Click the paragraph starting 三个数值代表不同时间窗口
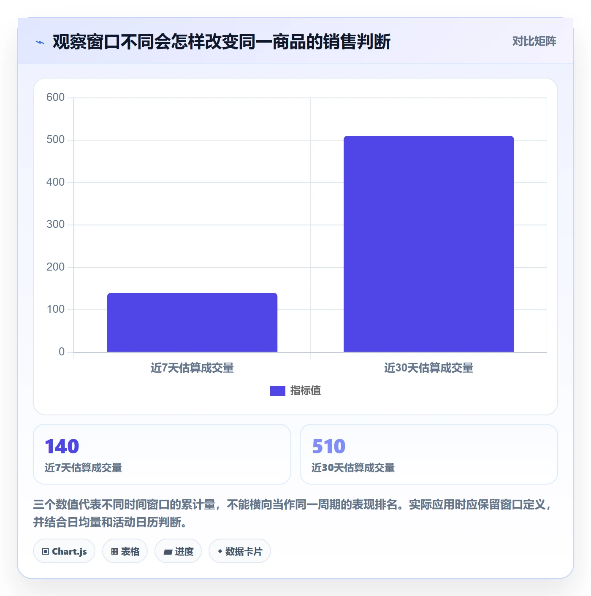Screen dimensions: 591x596 coord(292,513)
